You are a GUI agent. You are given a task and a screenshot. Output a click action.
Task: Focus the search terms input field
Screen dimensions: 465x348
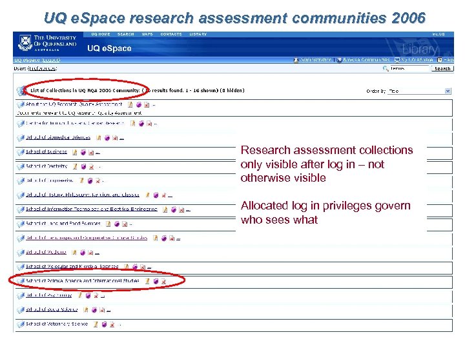tap(409, 69)
